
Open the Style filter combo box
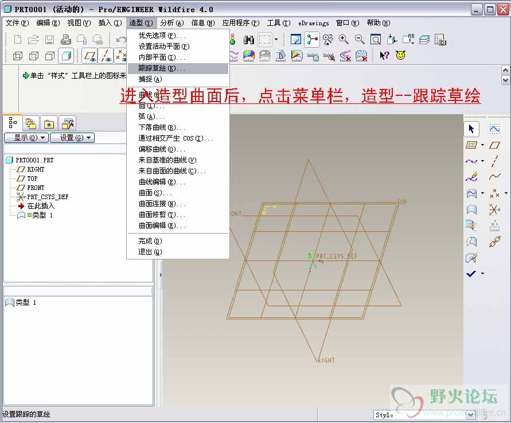pyautogui.click(x=424, y=415)
